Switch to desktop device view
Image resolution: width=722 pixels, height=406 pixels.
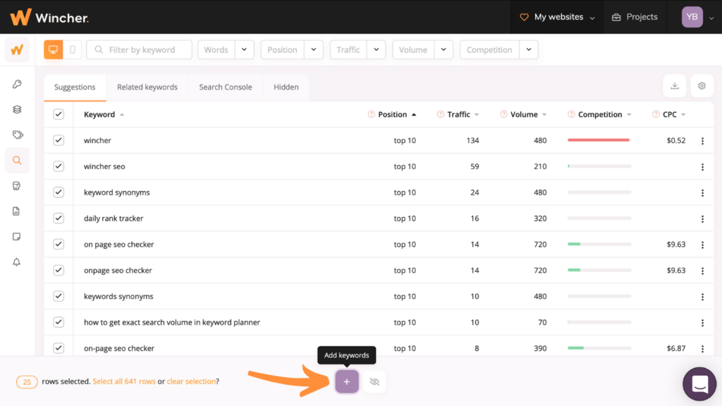tap(54, 50)
